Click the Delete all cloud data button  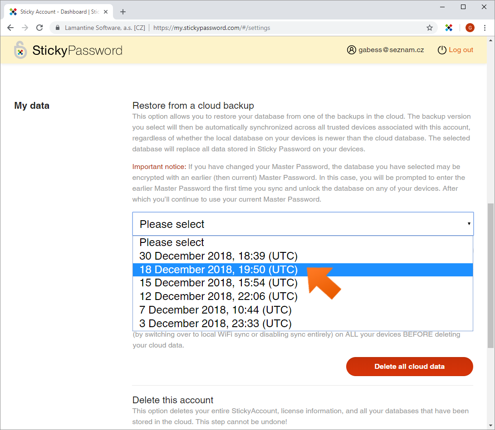click(409, 366)
